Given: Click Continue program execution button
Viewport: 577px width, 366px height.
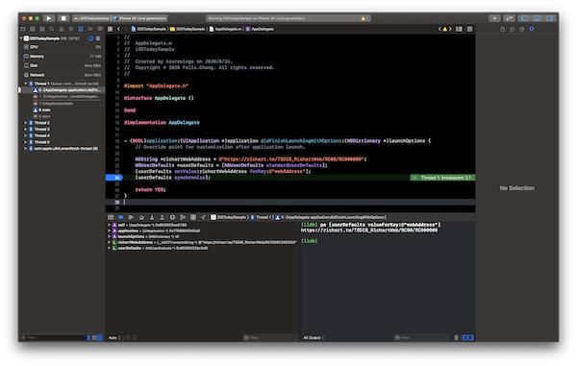Looking at the screenshot, I should pyautogui.click(x=131, y=217).
